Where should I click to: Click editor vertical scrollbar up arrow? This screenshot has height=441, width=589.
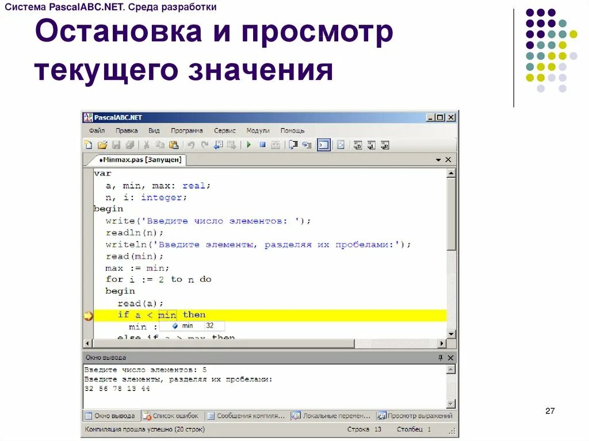pos(451,173)
